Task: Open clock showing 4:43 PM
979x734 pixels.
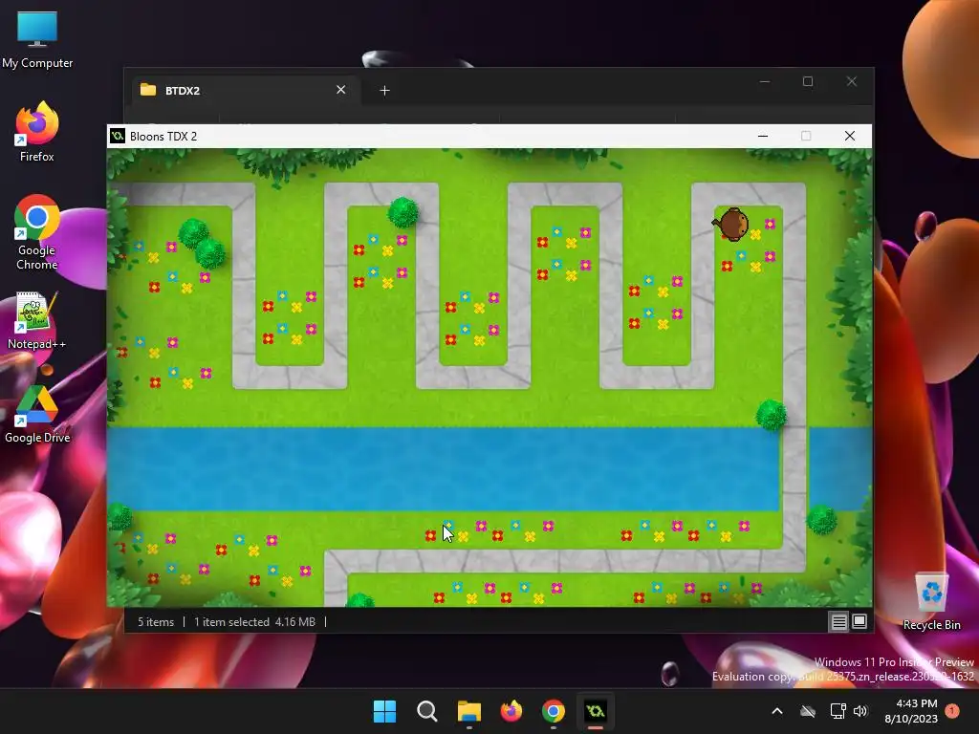Action: (x=911, y=711)
